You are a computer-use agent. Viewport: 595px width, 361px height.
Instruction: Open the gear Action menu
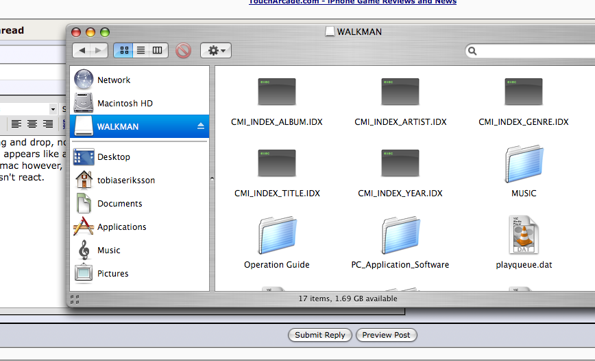(x=216, y=50)
